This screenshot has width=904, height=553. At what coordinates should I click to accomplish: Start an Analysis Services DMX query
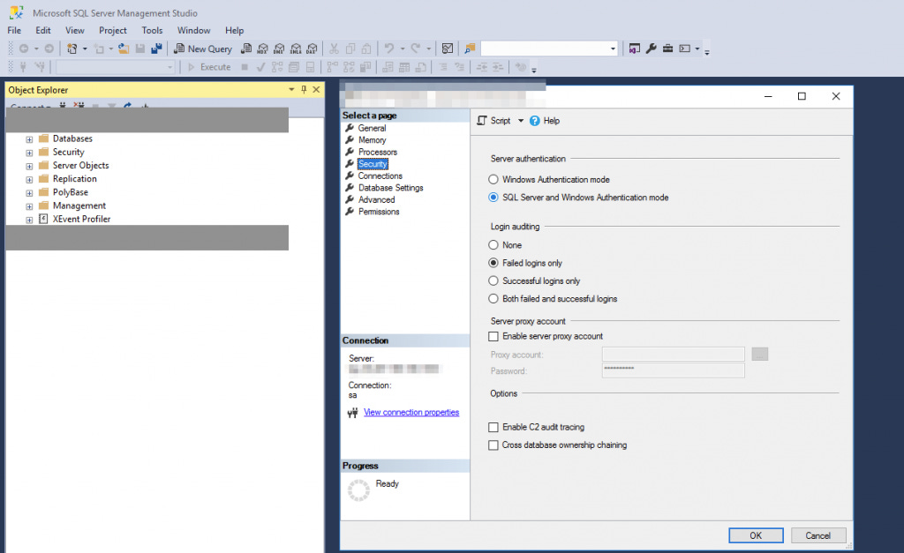pos(280,49)
